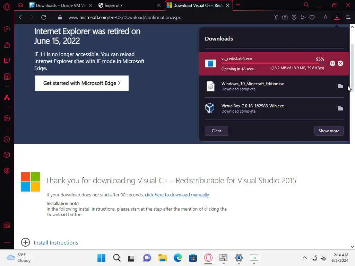Close the Index of / tab

pyautogui.click(x=159, y=6)
